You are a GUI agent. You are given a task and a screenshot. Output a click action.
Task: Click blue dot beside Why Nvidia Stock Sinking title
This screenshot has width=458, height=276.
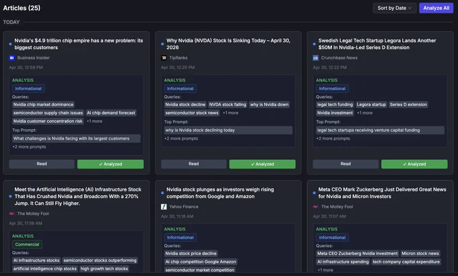coord(162,44)
